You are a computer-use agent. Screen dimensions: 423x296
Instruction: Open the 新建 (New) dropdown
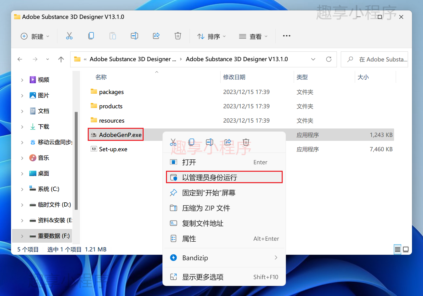pos(35,36)
